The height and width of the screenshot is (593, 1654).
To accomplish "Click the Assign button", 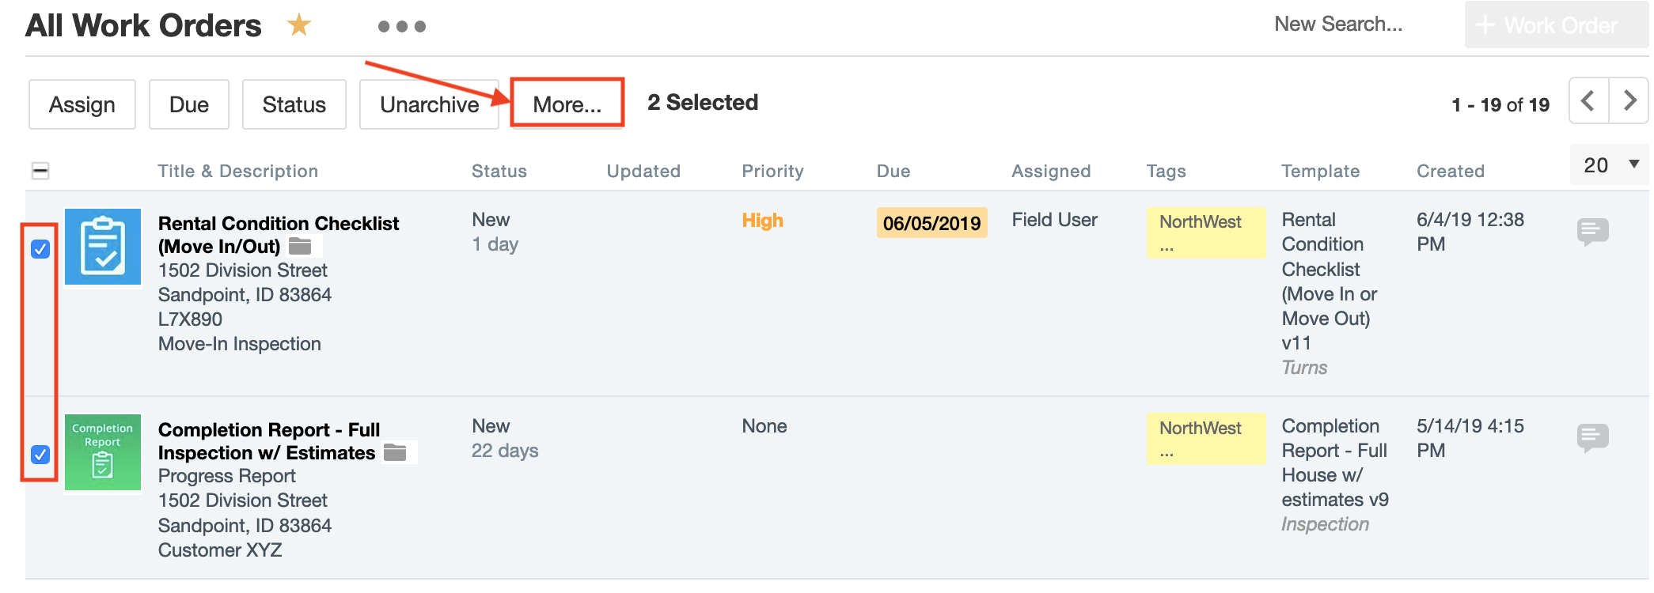I will tap(82, 104).
